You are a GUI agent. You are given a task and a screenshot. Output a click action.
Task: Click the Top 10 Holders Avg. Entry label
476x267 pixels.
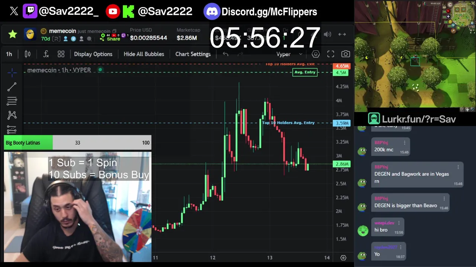point(288,123)
